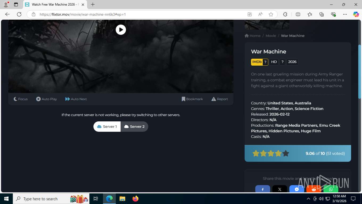Share movie on Reddit
This screenshot has height=204, width=362.
pos(314,189)
